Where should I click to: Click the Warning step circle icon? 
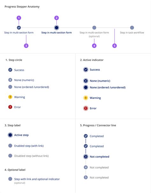click(x=10, y=97)
